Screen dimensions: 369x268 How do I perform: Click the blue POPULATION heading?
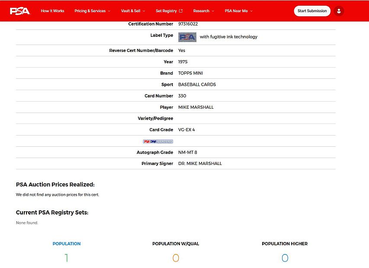67,244
